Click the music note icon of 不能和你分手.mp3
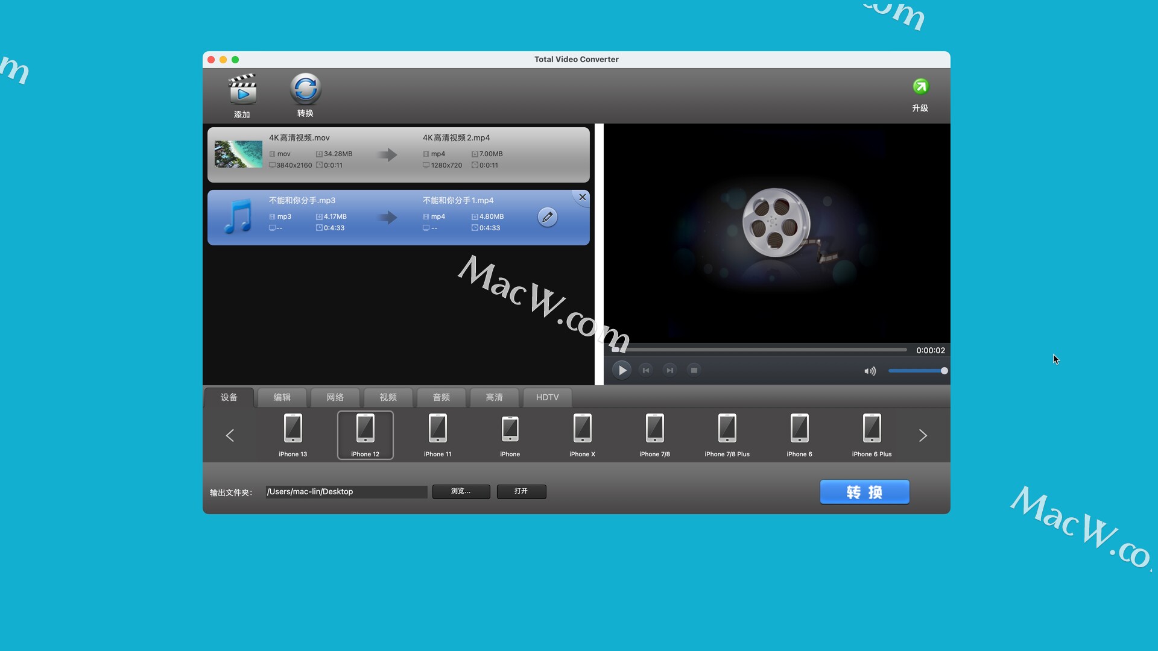Image resolution: width=1158 pixels, height=651 pixels. click(x=238, y=216)
